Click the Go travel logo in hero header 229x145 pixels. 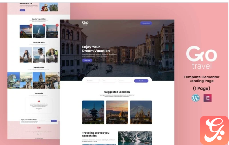pyautogui.click(x=85, y=23)
